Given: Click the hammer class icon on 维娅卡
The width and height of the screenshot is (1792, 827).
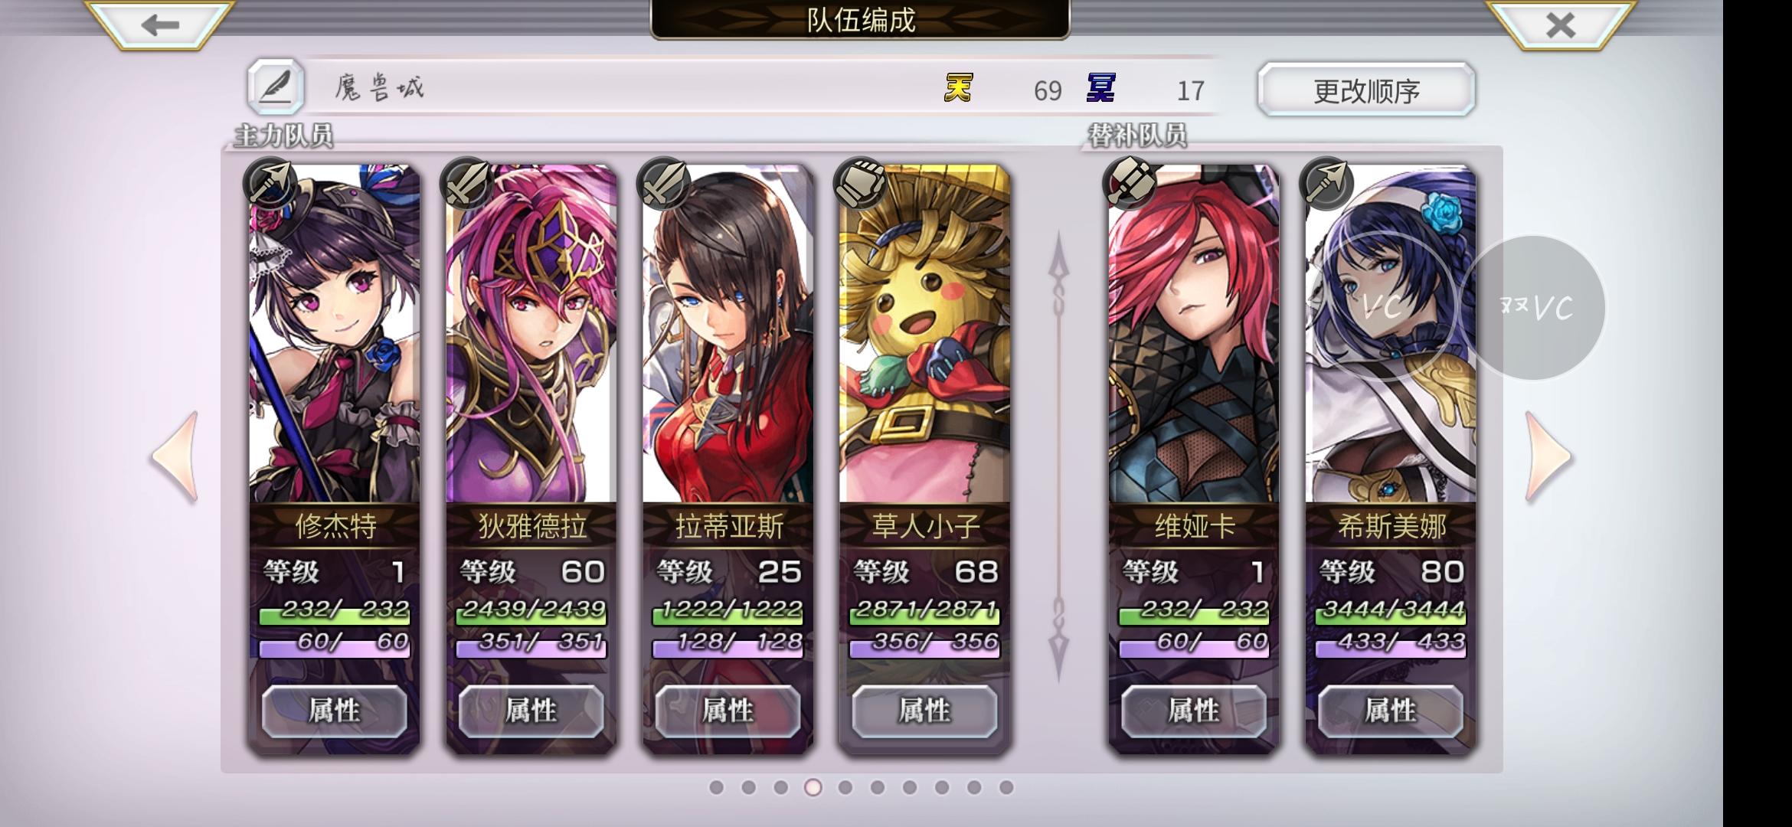Looking at the screenshot, I should pyautogui.click(x=1129, y=184).
